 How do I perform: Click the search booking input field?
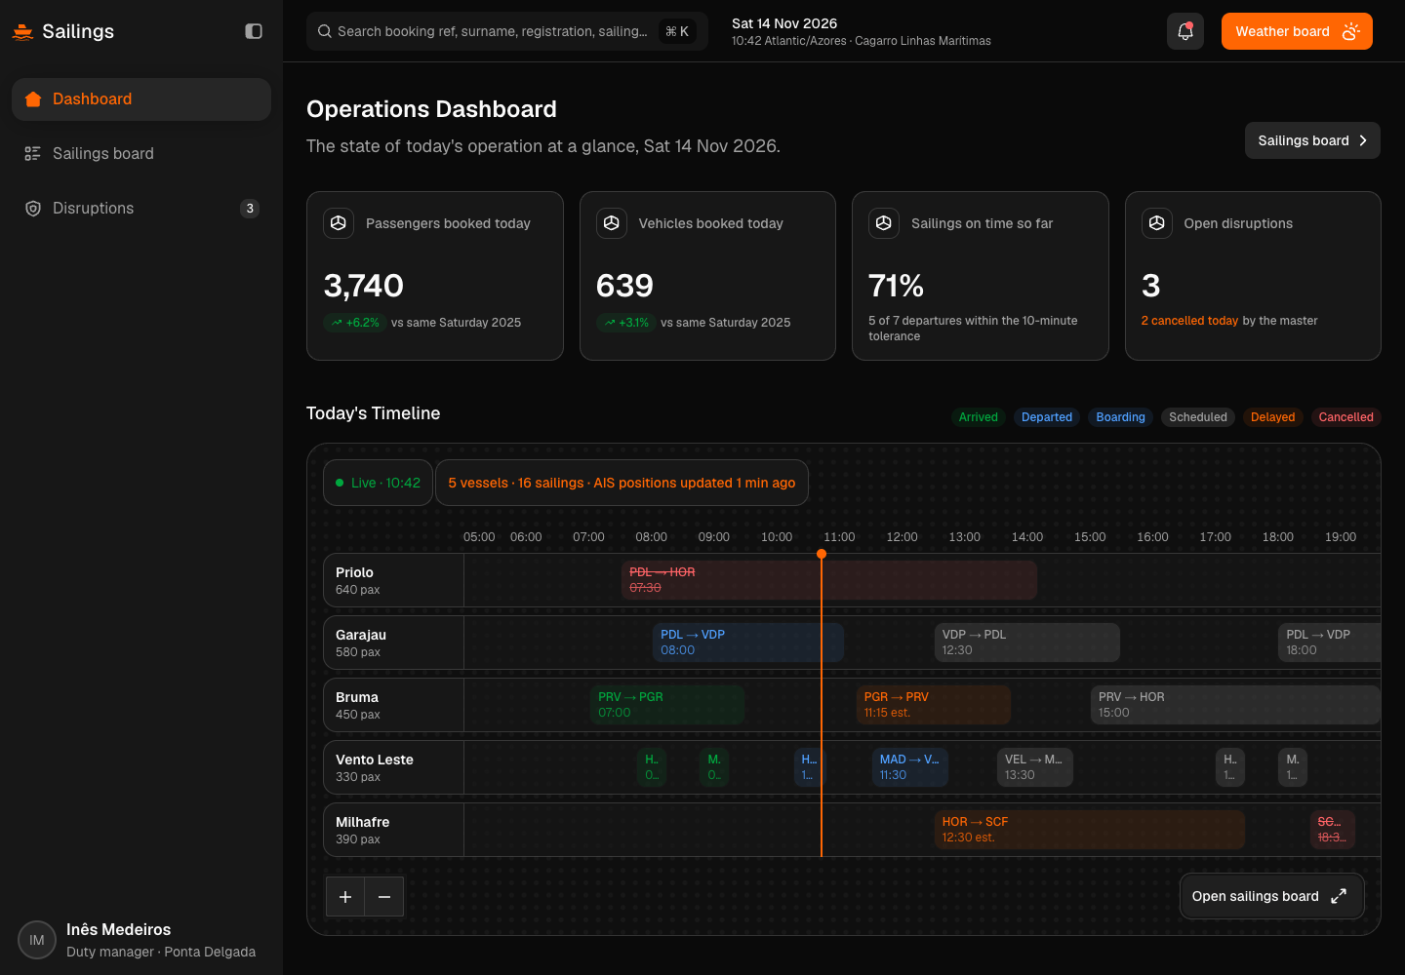tap(507, 31)
